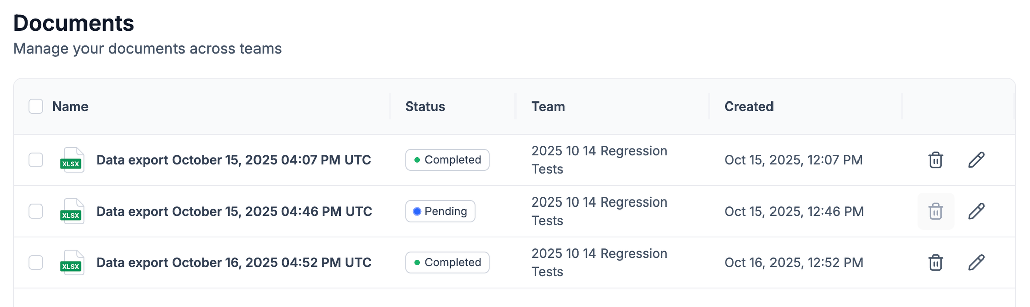1030x307 pixels.
Task: Edit the 04:46 PM data export
Action: click(976, 211)
